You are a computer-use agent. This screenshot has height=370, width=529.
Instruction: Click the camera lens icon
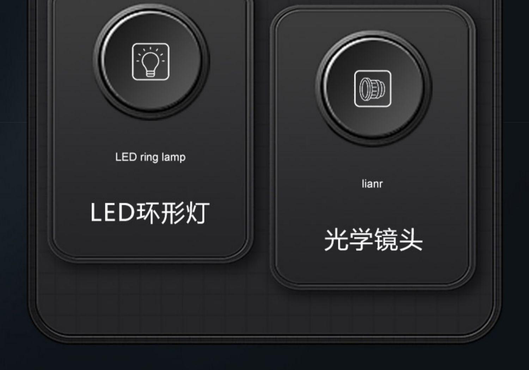click(x=372, y=89)
